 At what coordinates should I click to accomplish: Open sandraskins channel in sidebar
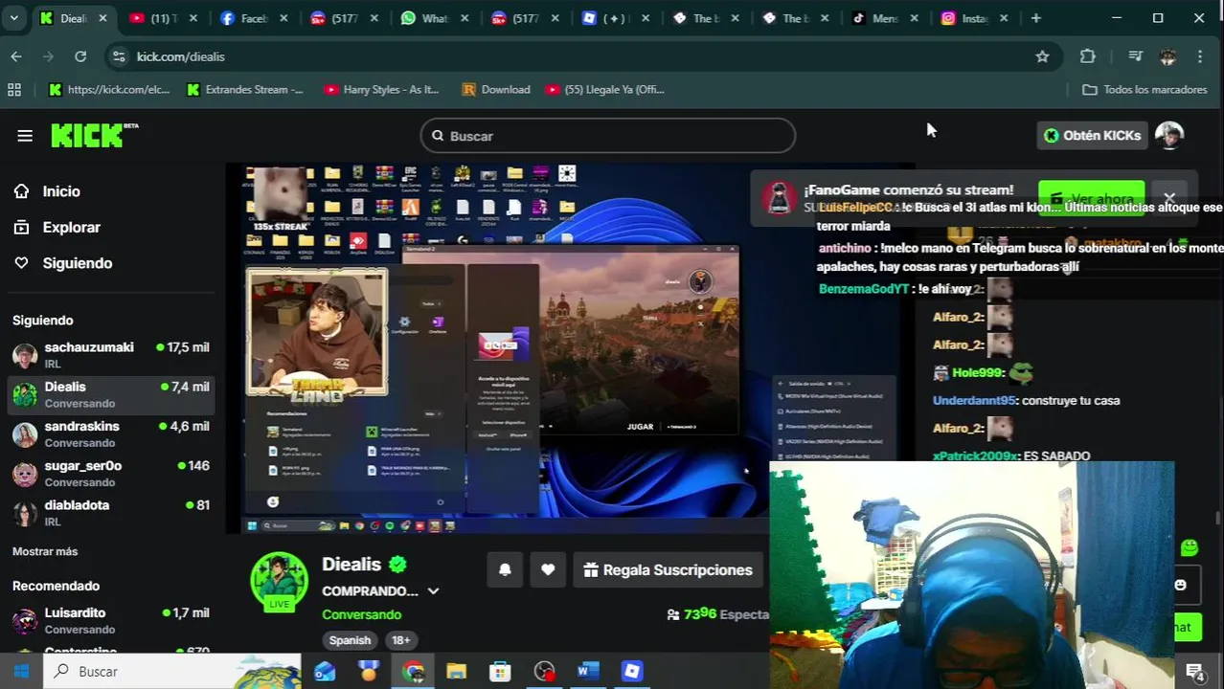(110, 433)
